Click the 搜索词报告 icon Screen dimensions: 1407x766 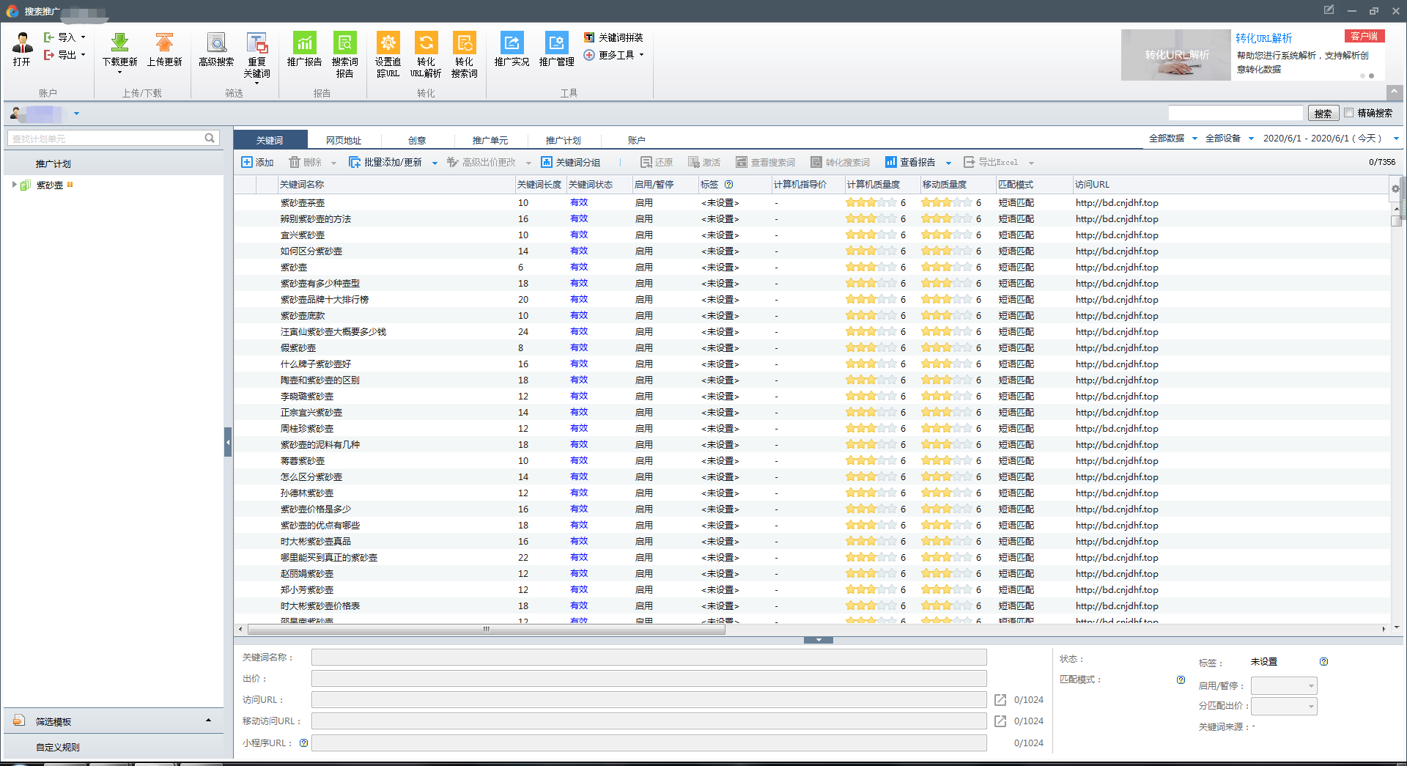[x=344, y=43]
